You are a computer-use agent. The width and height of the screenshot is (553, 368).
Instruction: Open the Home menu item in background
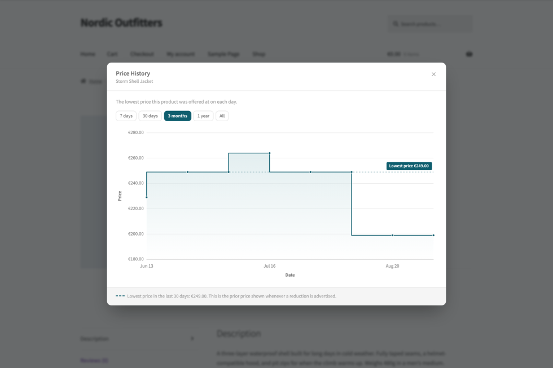pyautogui.click(x=88, y=54)
